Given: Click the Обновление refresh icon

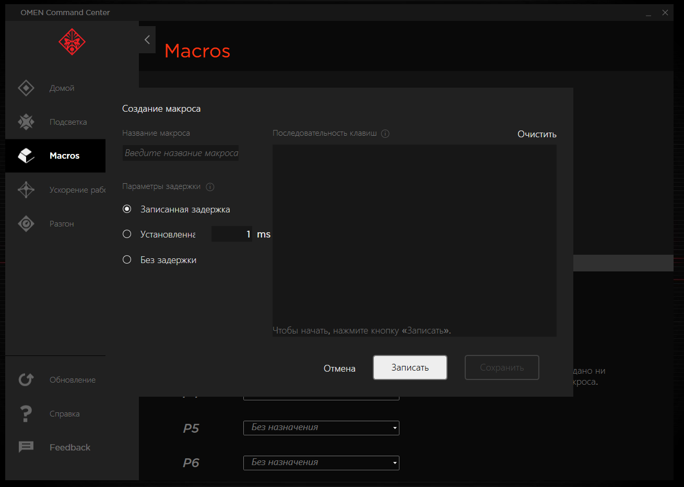Looking at the screenshot, I should click(x=26, y=379).
